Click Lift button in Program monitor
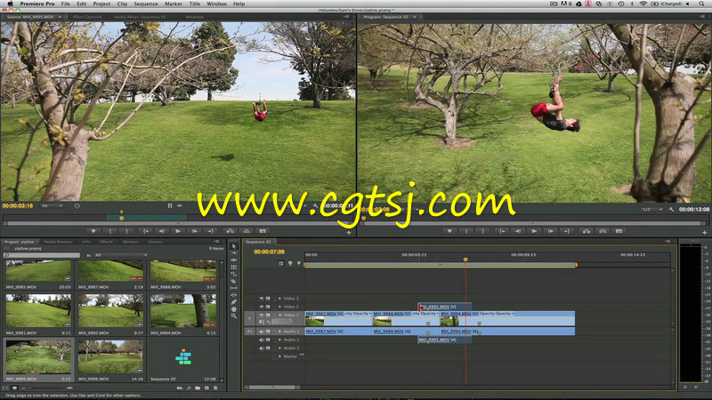 [587, 231]
